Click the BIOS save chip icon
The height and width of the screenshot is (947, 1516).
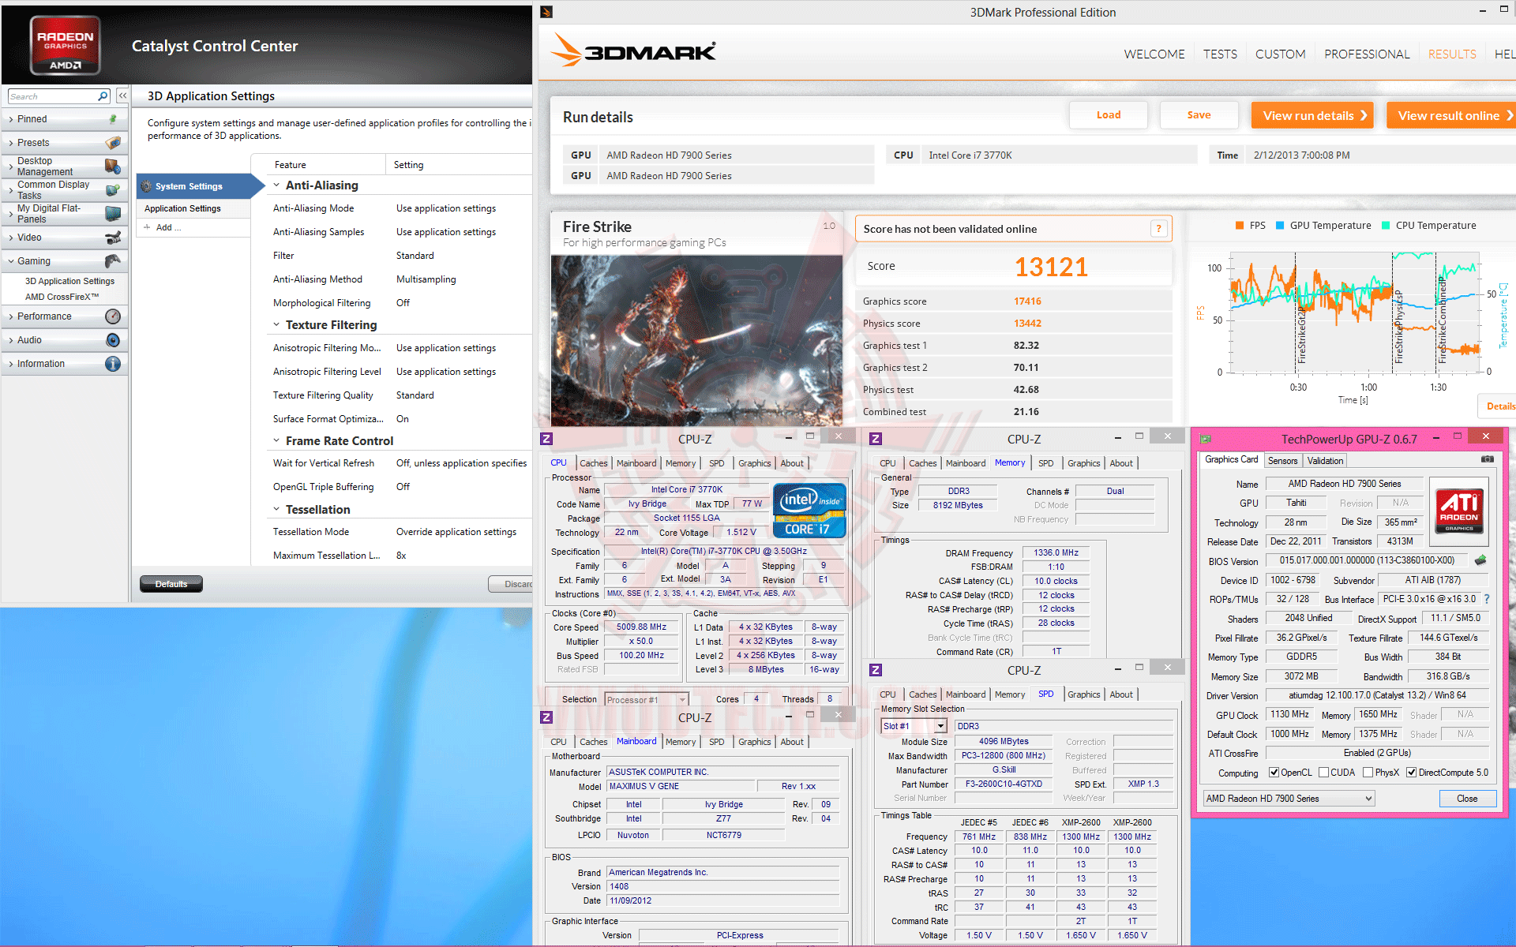pyautogui.click(x=1480, y=560)
